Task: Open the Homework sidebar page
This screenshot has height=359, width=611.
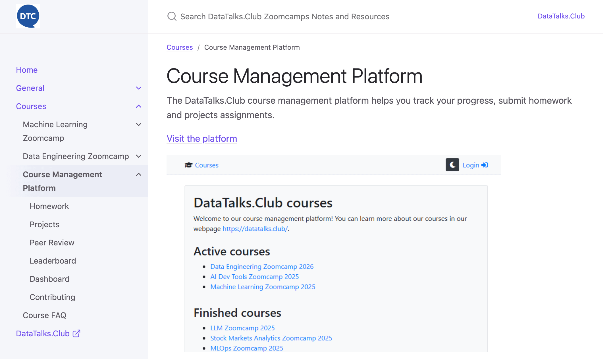Action: click(49, 206)
